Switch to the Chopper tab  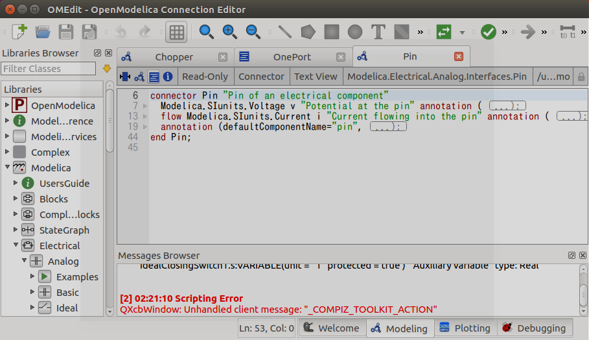point(174,57)
